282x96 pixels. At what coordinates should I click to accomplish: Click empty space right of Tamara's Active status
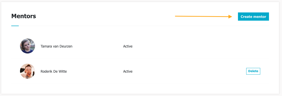[198, 46]
